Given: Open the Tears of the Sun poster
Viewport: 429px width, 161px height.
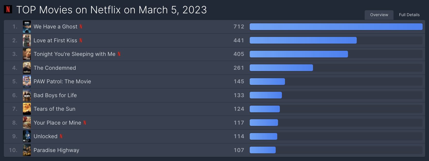Looking at the screenshot, I should [x=27, y=109].
